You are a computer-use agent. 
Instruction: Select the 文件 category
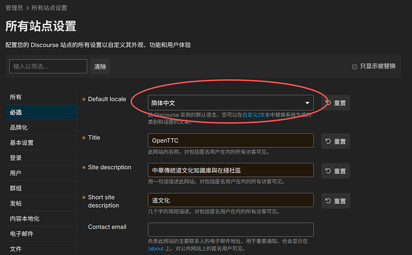point(41,248)
